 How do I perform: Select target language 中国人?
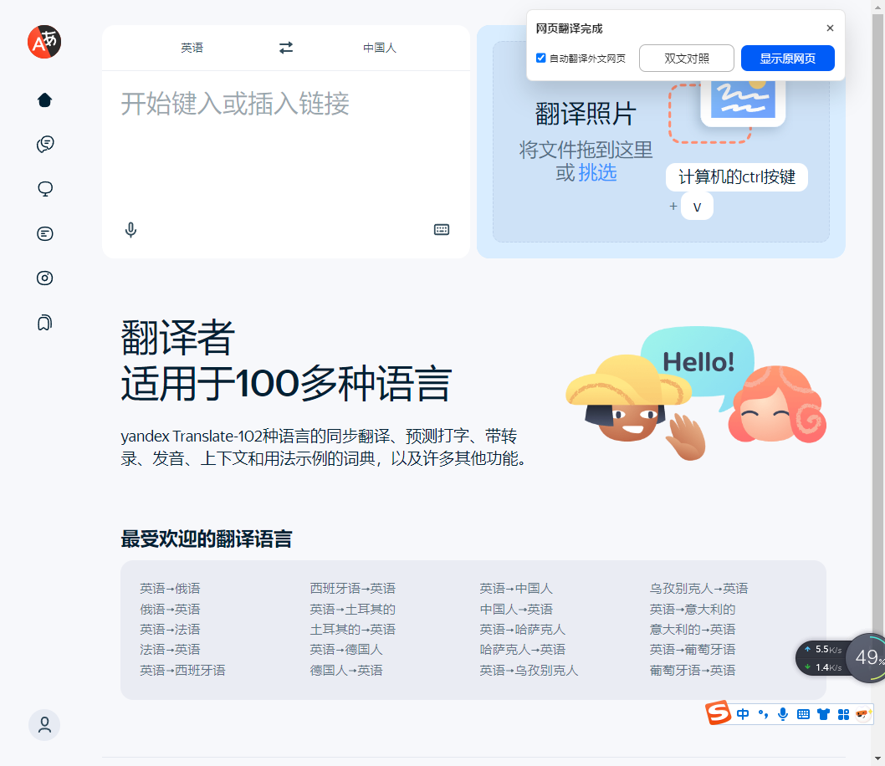[x=379, y=48]
